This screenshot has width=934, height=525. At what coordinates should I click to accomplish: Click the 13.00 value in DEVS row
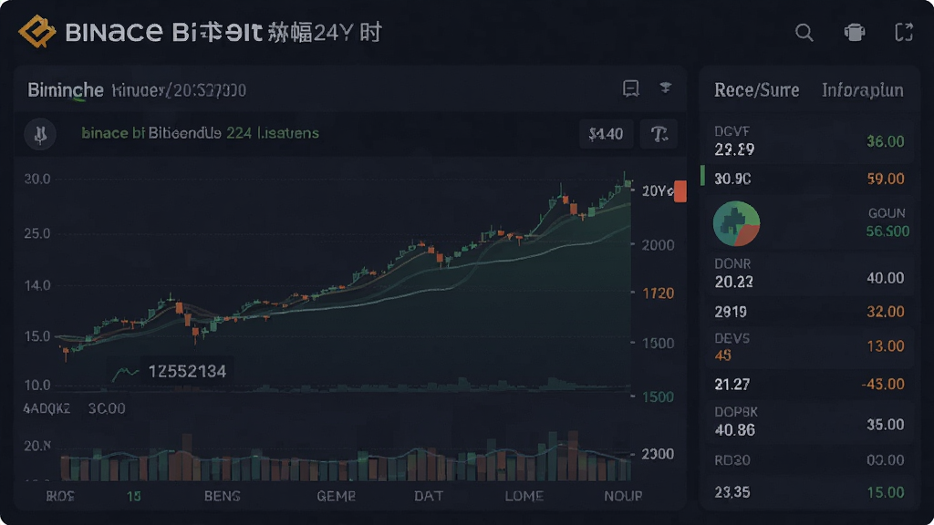coord(885,345)
